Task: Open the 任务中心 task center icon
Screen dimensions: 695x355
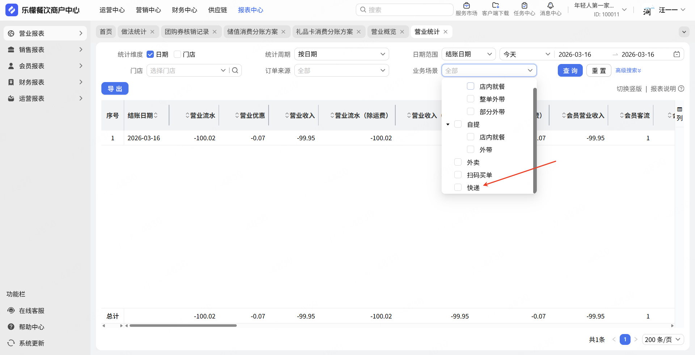Action: coord(524,6)
